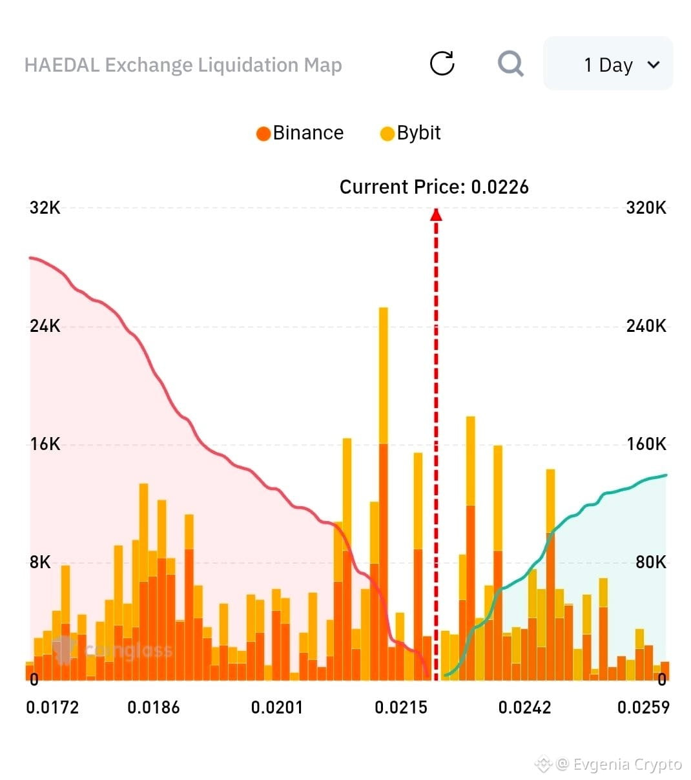691x780 pixels.
Task: Open the 1 Day timeframe dropdown
Action: (x=608, y=64)
